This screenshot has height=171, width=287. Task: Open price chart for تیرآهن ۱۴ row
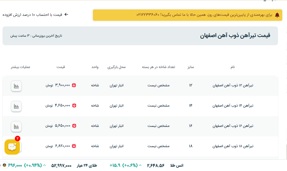16,106
